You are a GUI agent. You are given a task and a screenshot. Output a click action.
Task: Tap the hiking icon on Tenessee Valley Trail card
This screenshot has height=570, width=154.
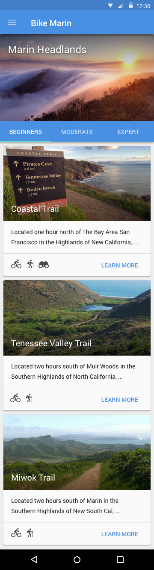[x=29, y=398]
